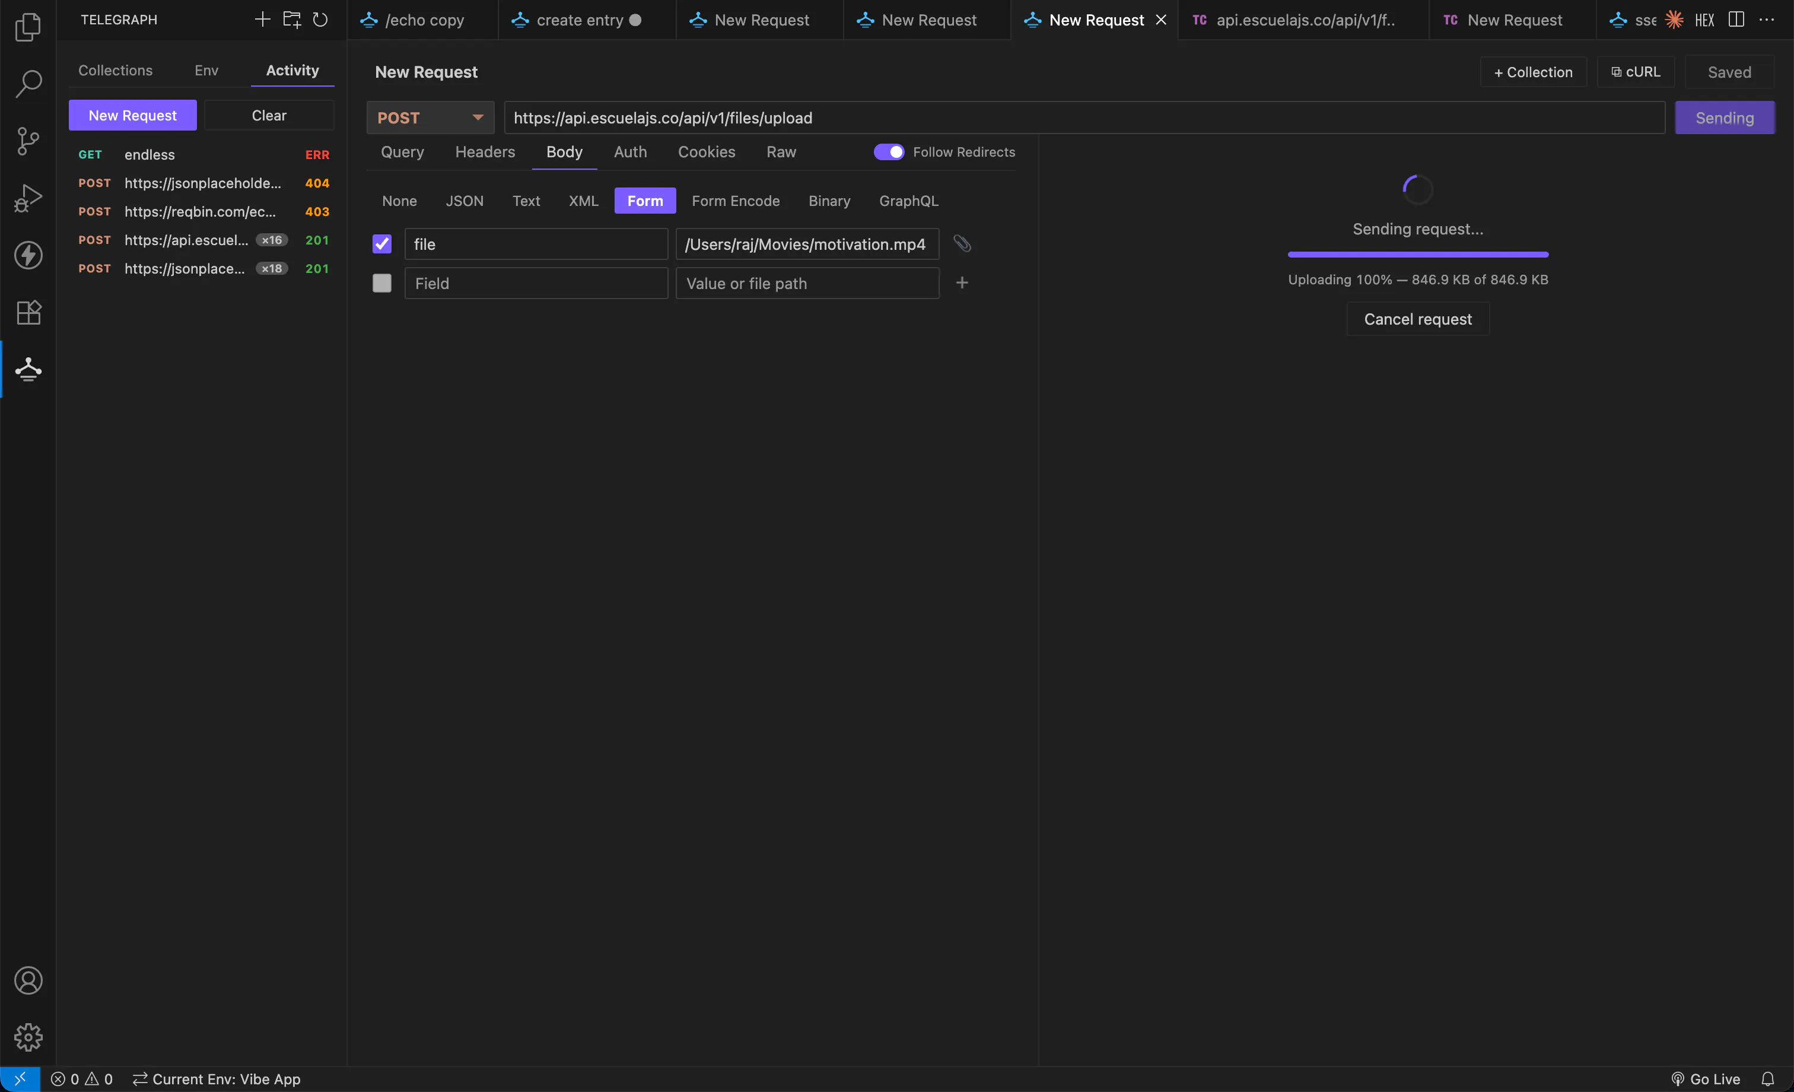Split the editor with layout icon

pyautogui.click(x=1736, y=20)
